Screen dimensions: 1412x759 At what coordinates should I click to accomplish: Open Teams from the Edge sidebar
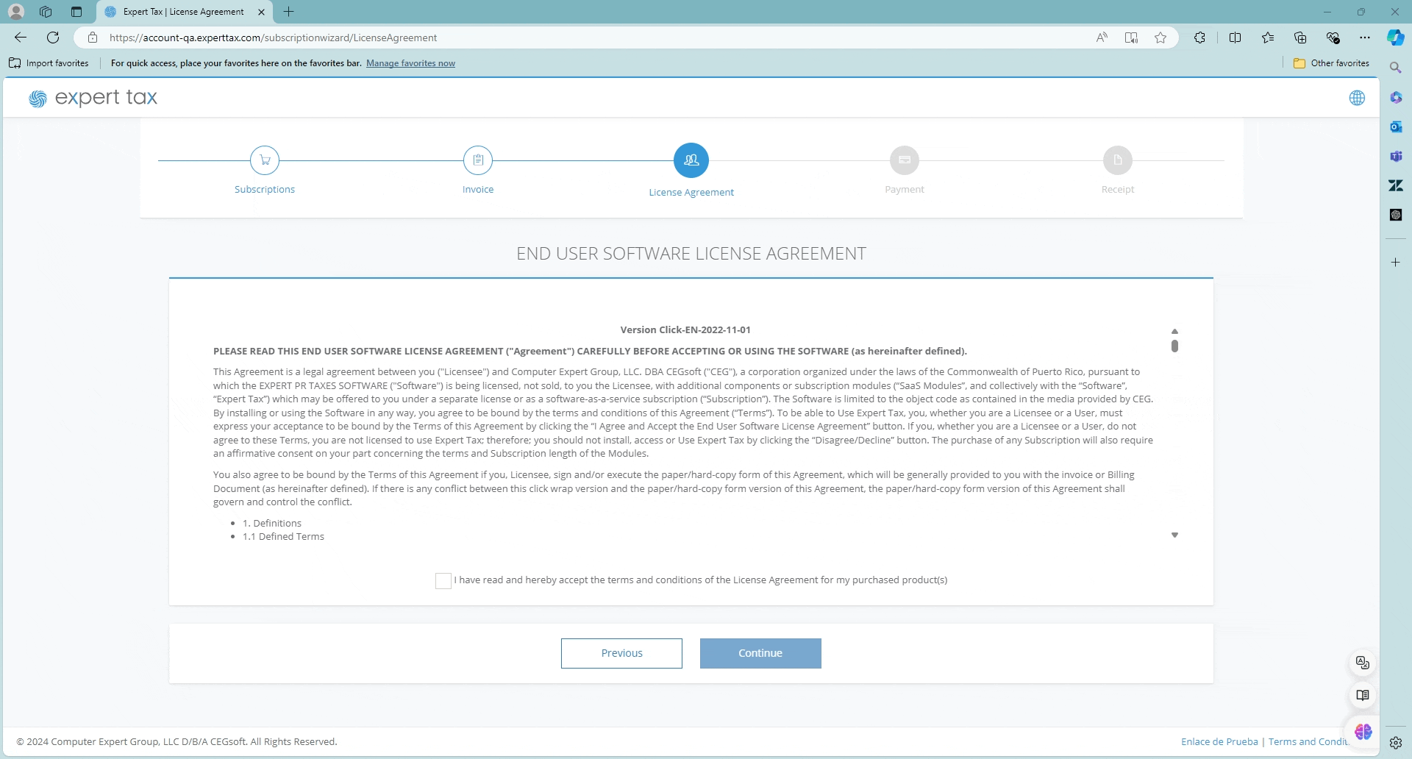point(1396,156)
